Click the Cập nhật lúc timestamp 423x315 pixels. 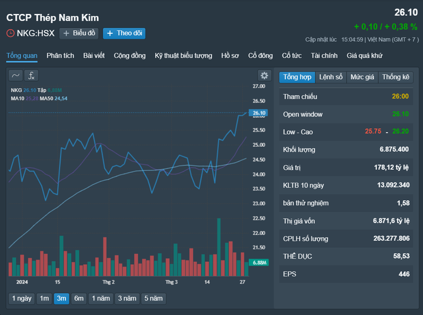tap(362, 39)
